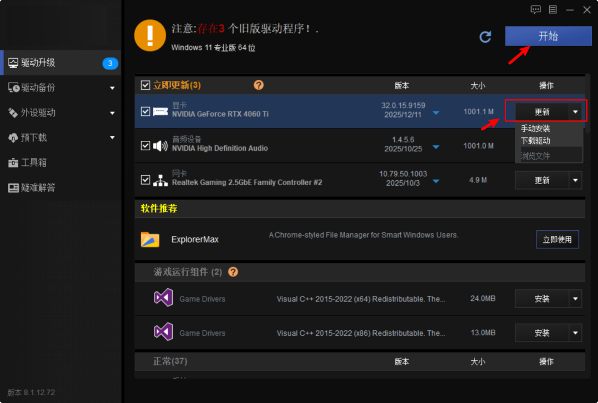Screen dimensions: 598x403
Task: Click 立即使用 for ExplorerMax
Action: coord(557,239)
